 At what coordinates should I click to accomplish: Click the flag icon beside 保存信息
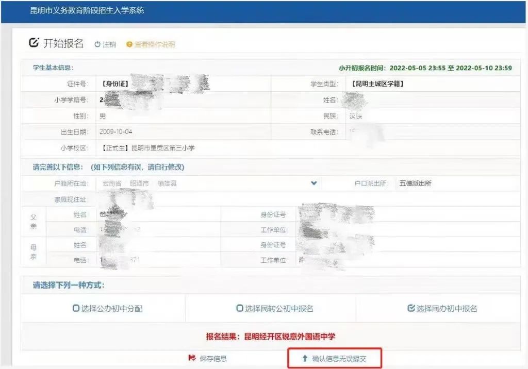click(192, 358)
